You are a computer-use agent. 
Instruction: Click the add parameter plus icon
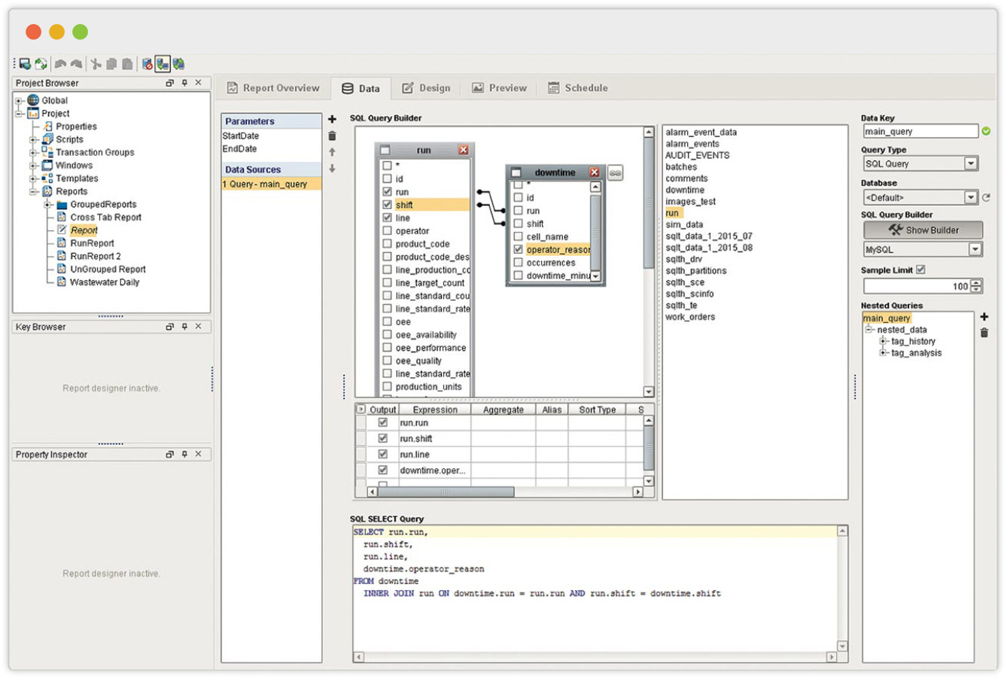click(x=332, y=120)
